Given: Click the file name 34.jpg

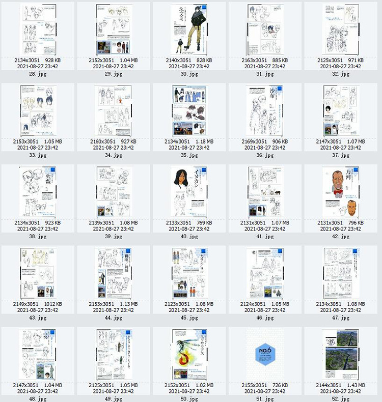Looking at the screenshot, I should [x=114, y=155].
